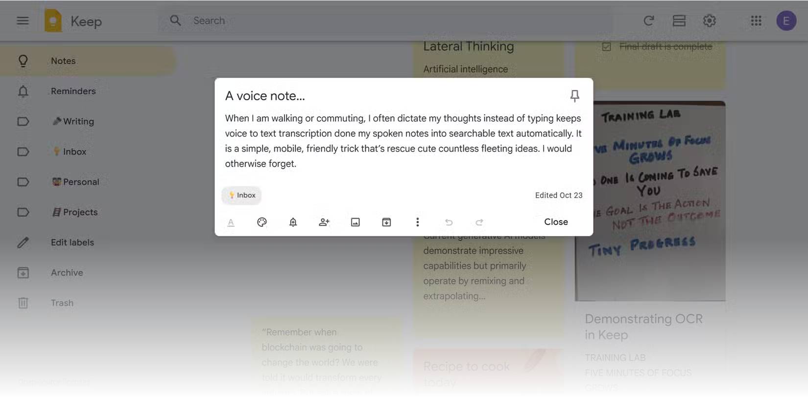Click into the voice note body text

(404, 141)
